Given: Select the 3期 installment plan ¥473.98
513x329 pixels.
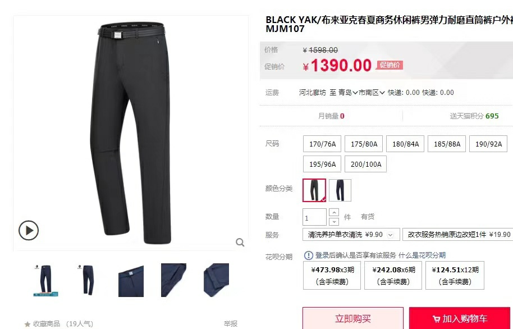Looking at the screenshot, I should coord(332,275).
